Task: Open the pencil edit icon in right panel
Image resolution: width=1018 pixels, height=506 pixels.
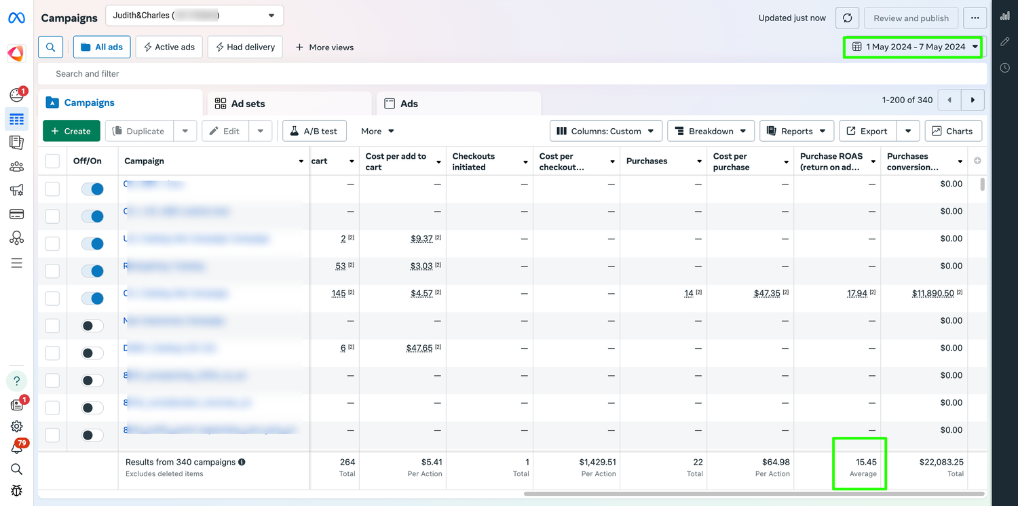Action: click(x=1005, y=42)
